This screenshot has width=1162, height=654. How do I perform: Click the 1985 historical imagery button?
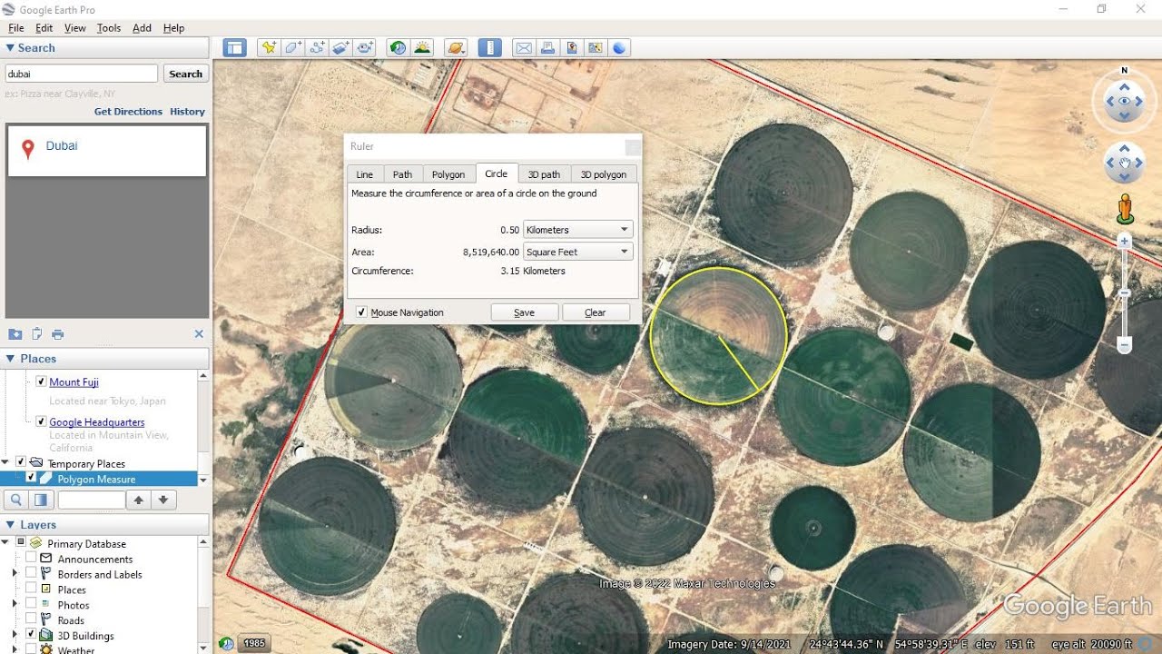(255, 643)
